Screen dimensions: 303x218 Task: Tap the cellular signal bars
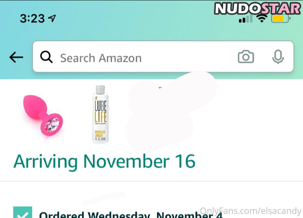pyautogui.click(x=246, y=19)
